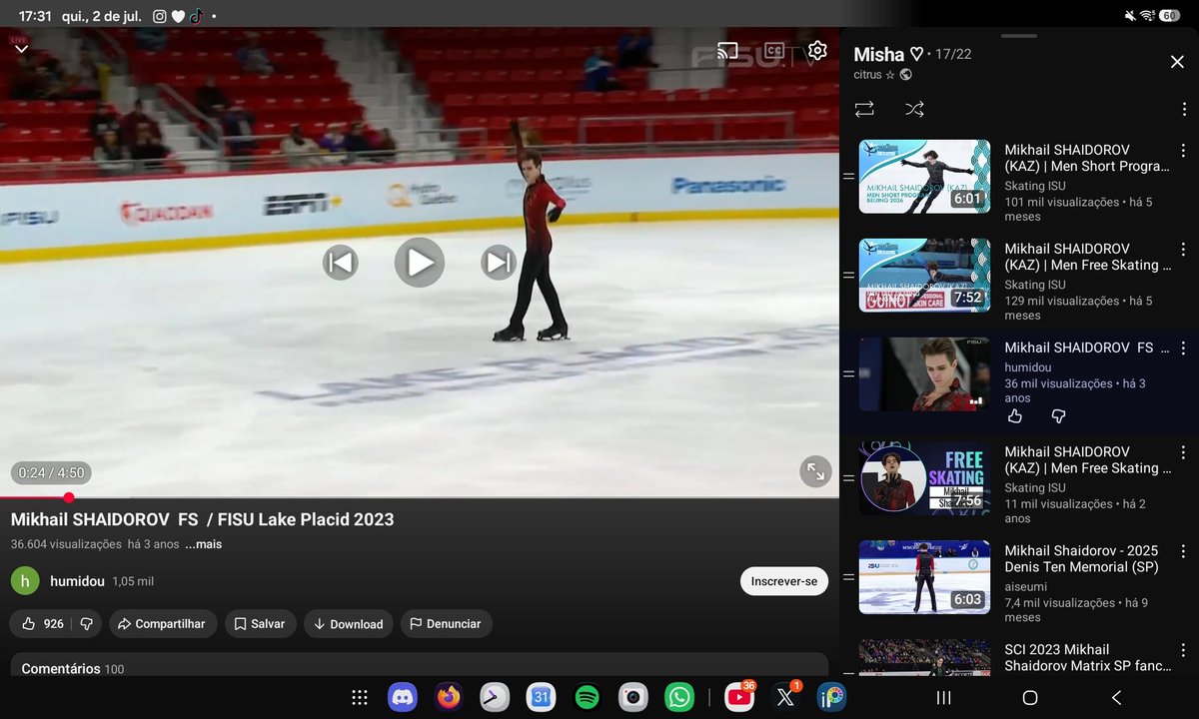Screen dimensions: 1199x719
Task: Report video with Denunciar
Action: [447, 624]
